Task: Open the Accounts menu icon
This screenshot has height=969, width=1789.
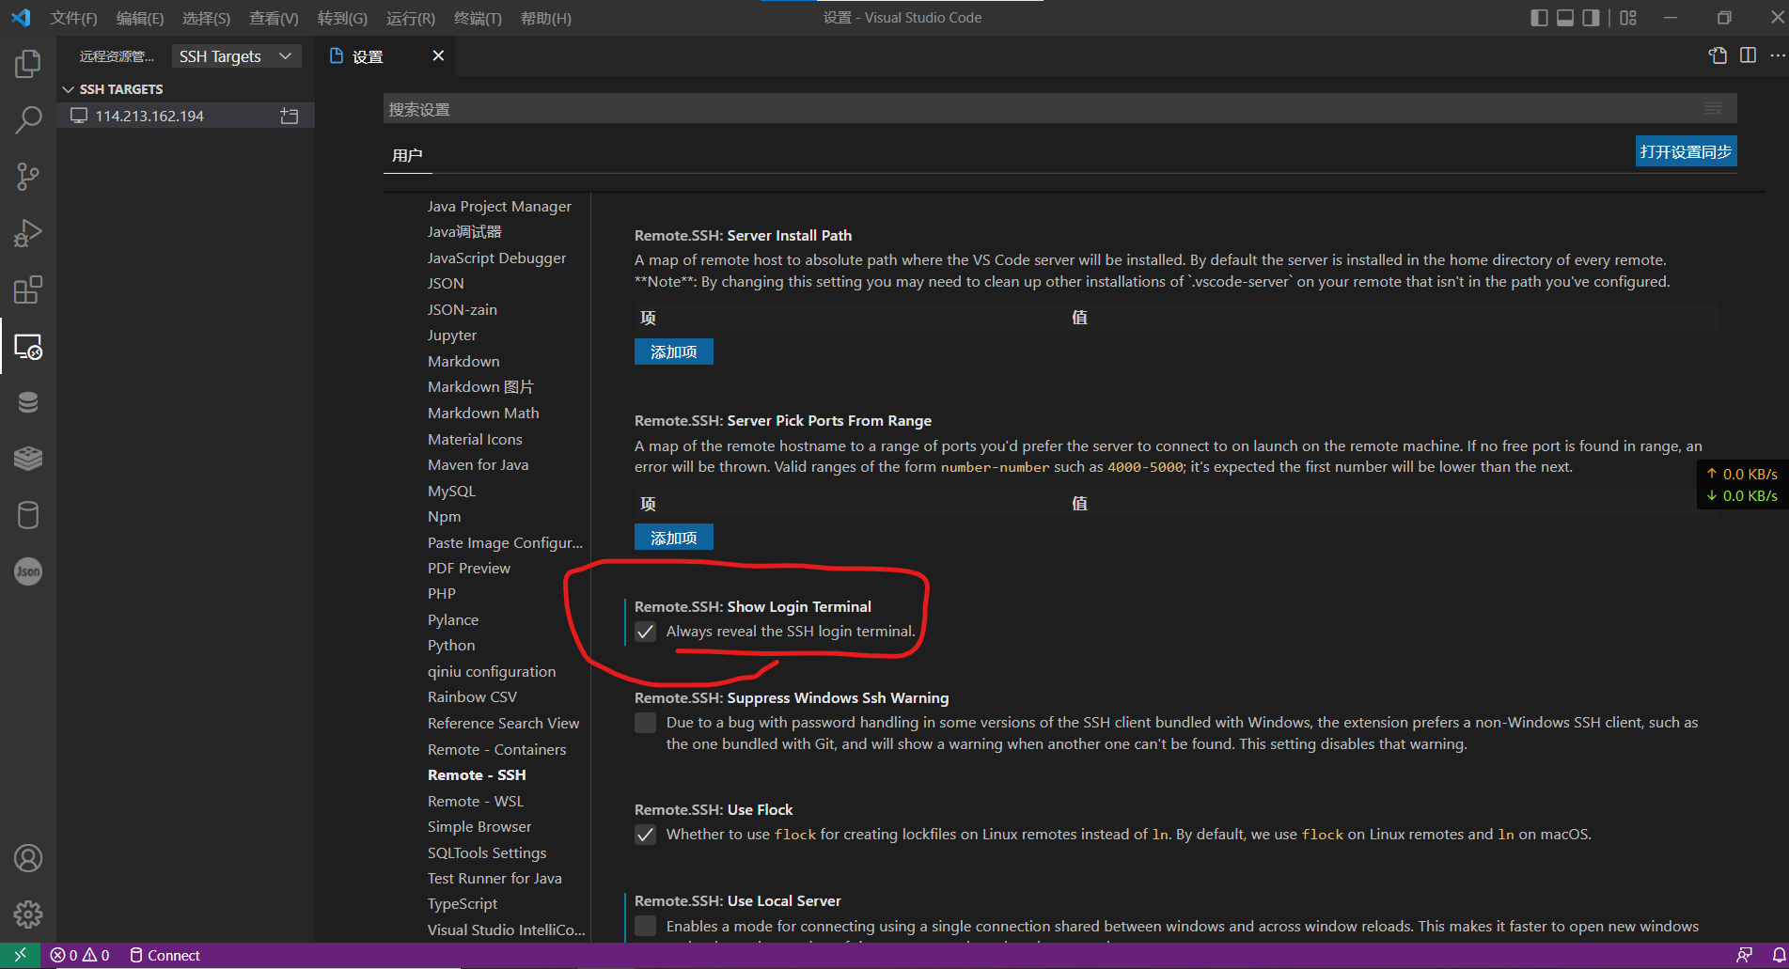Action: (x=28, y=858)
